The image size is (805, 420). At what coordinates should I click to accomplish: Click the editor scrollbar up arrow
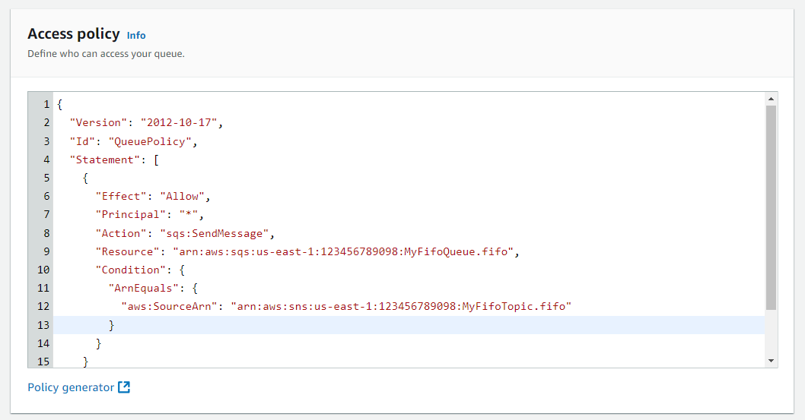(771, 98)
